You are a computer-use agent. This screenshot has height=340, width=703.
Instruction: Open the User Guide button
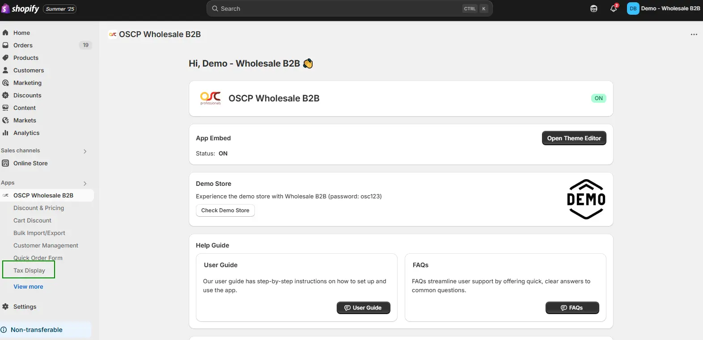coord(363,308)
